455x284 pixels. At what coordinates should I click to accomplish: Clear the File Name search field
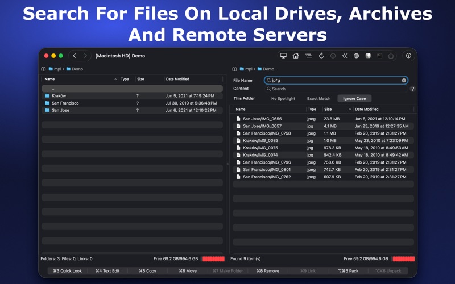pos(404,80)
